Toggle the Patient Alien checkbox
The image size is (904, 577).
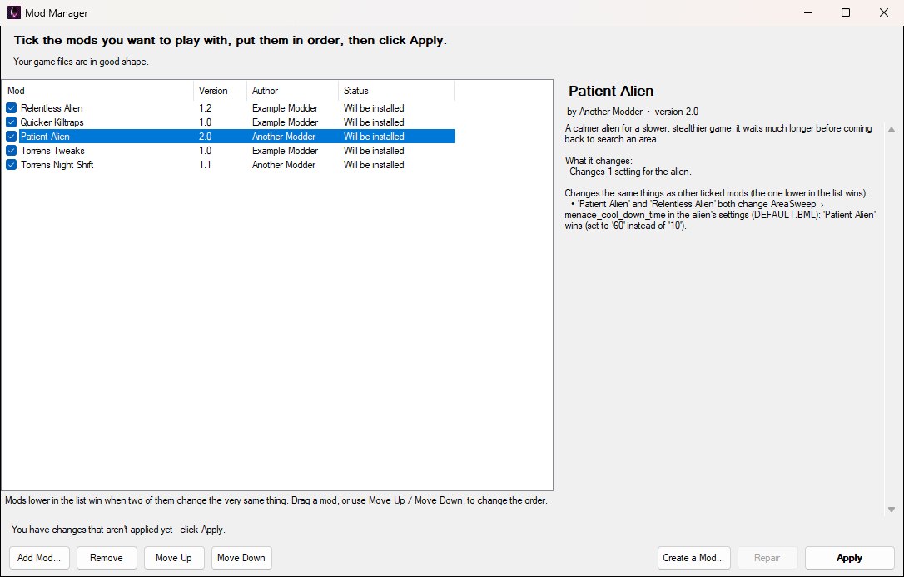11,137
